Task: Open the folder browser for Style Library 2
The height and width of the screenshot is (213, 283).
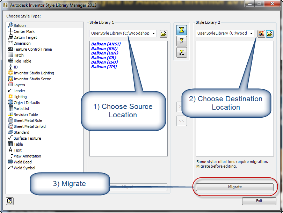Action: tap(269, 34)
